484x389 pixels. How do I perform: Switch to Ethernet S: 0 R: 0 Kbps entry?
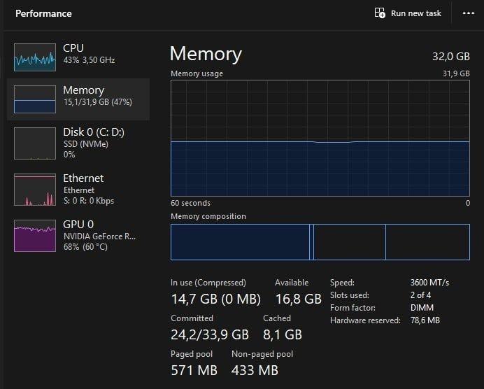point(79,190)
